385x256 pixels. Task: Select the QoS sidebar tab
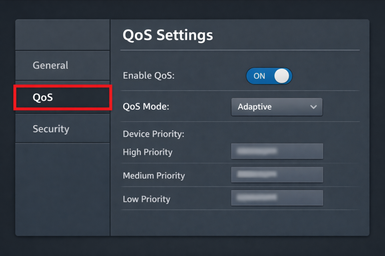coord(62,97)
